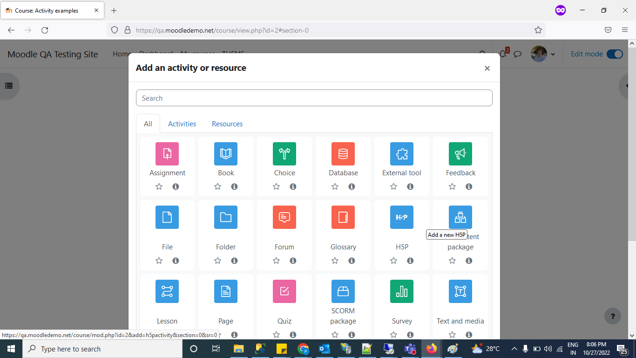
Task: Select the Glossary activity icon
Action: [343, 217]
